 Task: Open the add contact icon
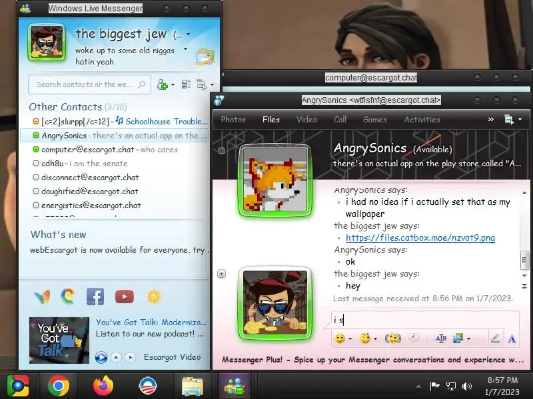click(162, 84)
